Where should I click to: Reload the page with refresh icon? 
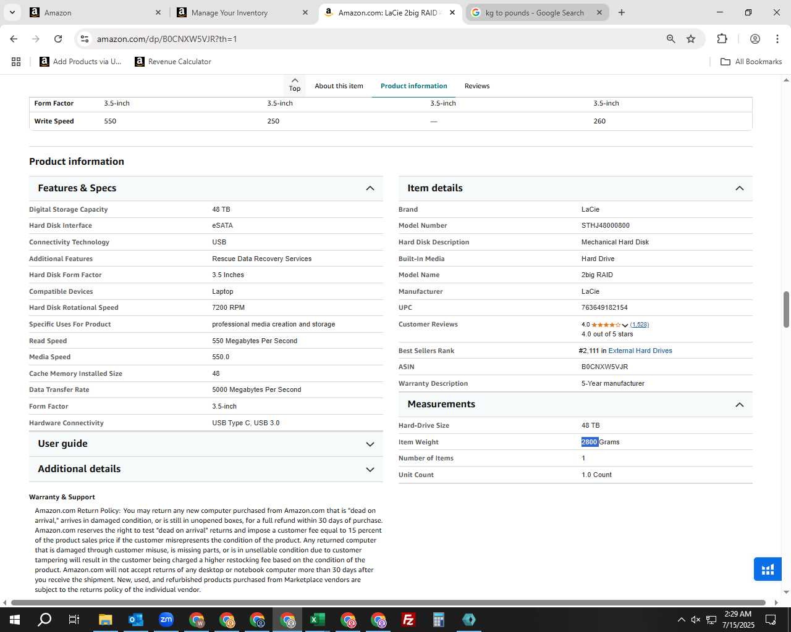tap(58, 39)
